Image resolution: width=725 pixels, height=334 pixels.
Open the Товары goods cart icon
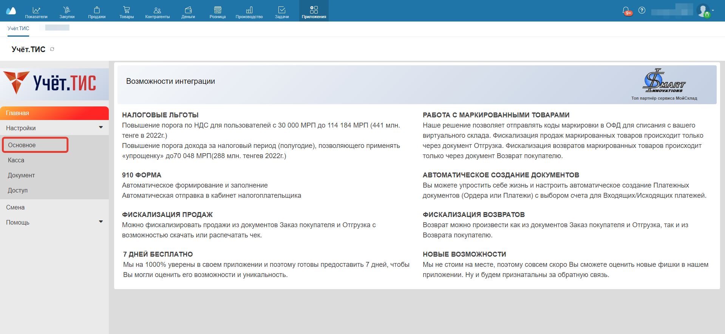tap(127, 11)
